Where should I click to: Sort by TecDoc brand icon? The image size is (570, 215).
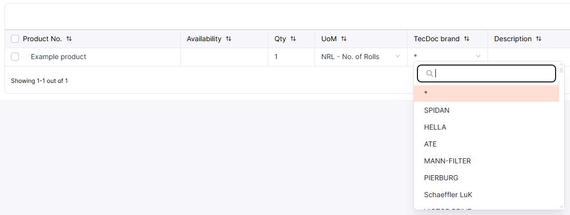point(467,39)
